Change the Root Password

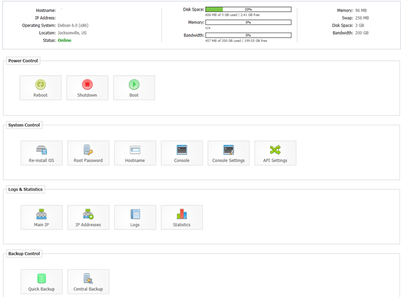tap(88, 153)
